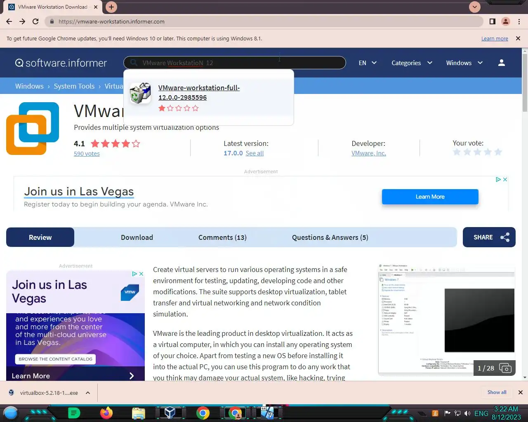This screenshot has width=528, height=422.
Task: Open the Chrome profile avatar
Action: [x=506, y=21]
